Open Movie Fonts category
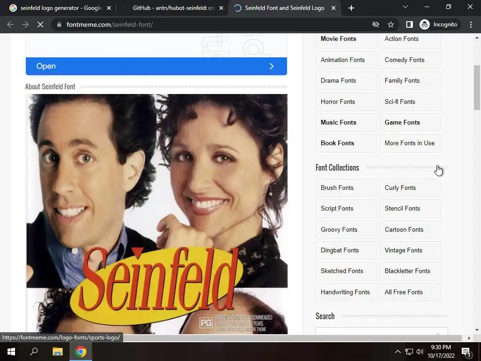Screen dimensions: 481x361 (x=346, y=39)
